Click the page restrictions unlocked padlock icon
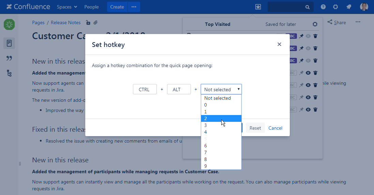374x195 pixels. (88, 23)
